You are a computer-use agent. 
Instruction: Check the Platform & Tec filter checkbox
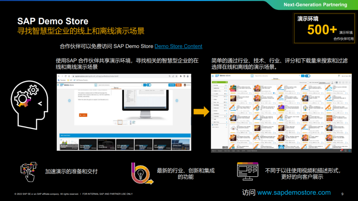coord(212,91)
